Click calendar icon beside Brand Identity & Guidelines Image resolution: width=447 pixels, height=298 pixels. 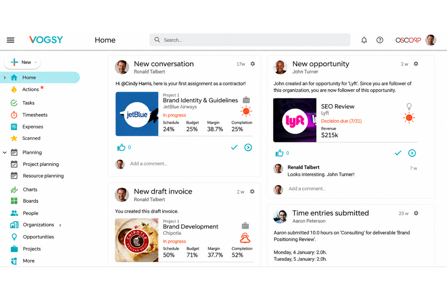(246, 100)
